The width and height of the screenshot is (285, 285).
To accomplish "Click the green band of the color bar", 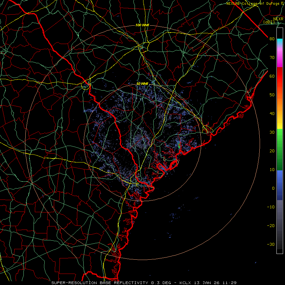I will click(x=280, y=149).
